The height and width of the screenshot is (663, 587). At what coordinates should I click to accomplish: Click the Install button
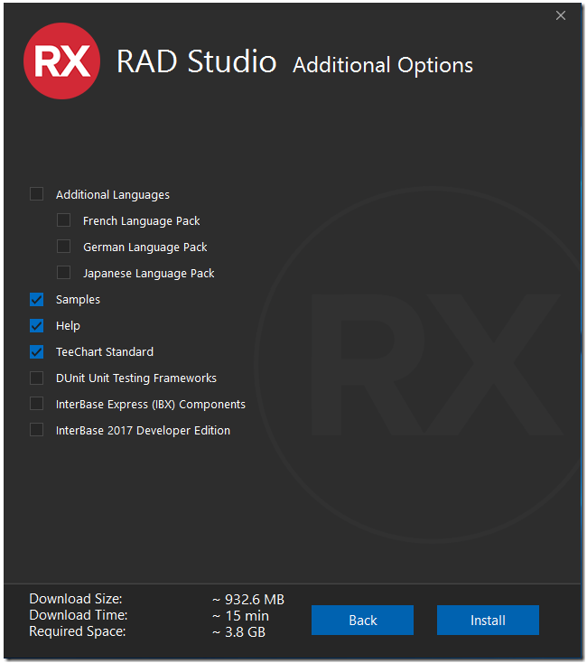point(488,620)
